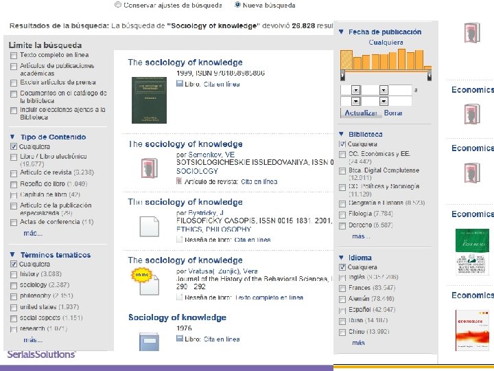Click 'más...' under Tipo de Contenido
494x371 pixels.
pyautogui.click(x=33, y=234)
